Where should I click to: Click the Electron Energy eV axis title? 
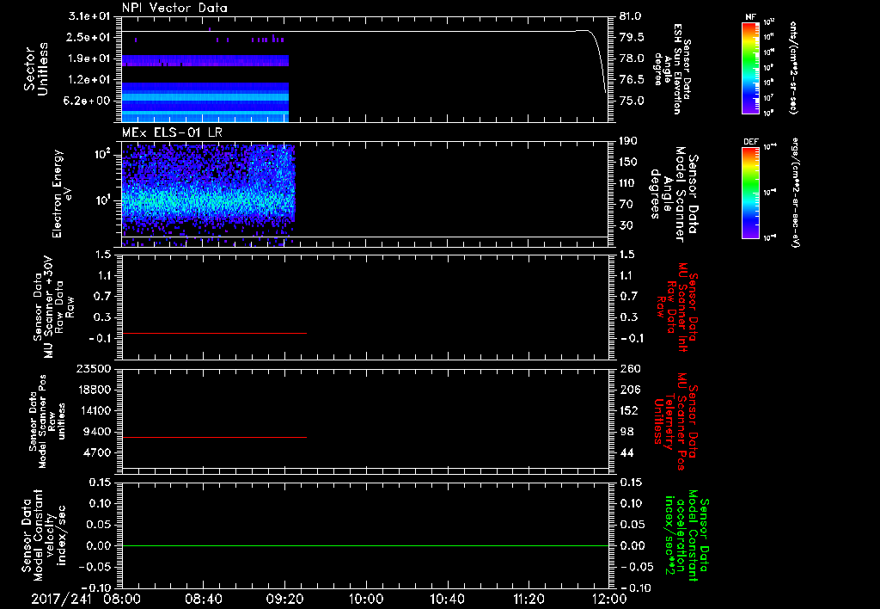[62, 194]
